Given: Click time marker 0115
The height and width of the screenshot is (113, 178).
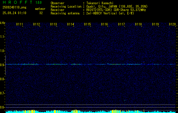Looking at the screenshot, I should (87, 24).
